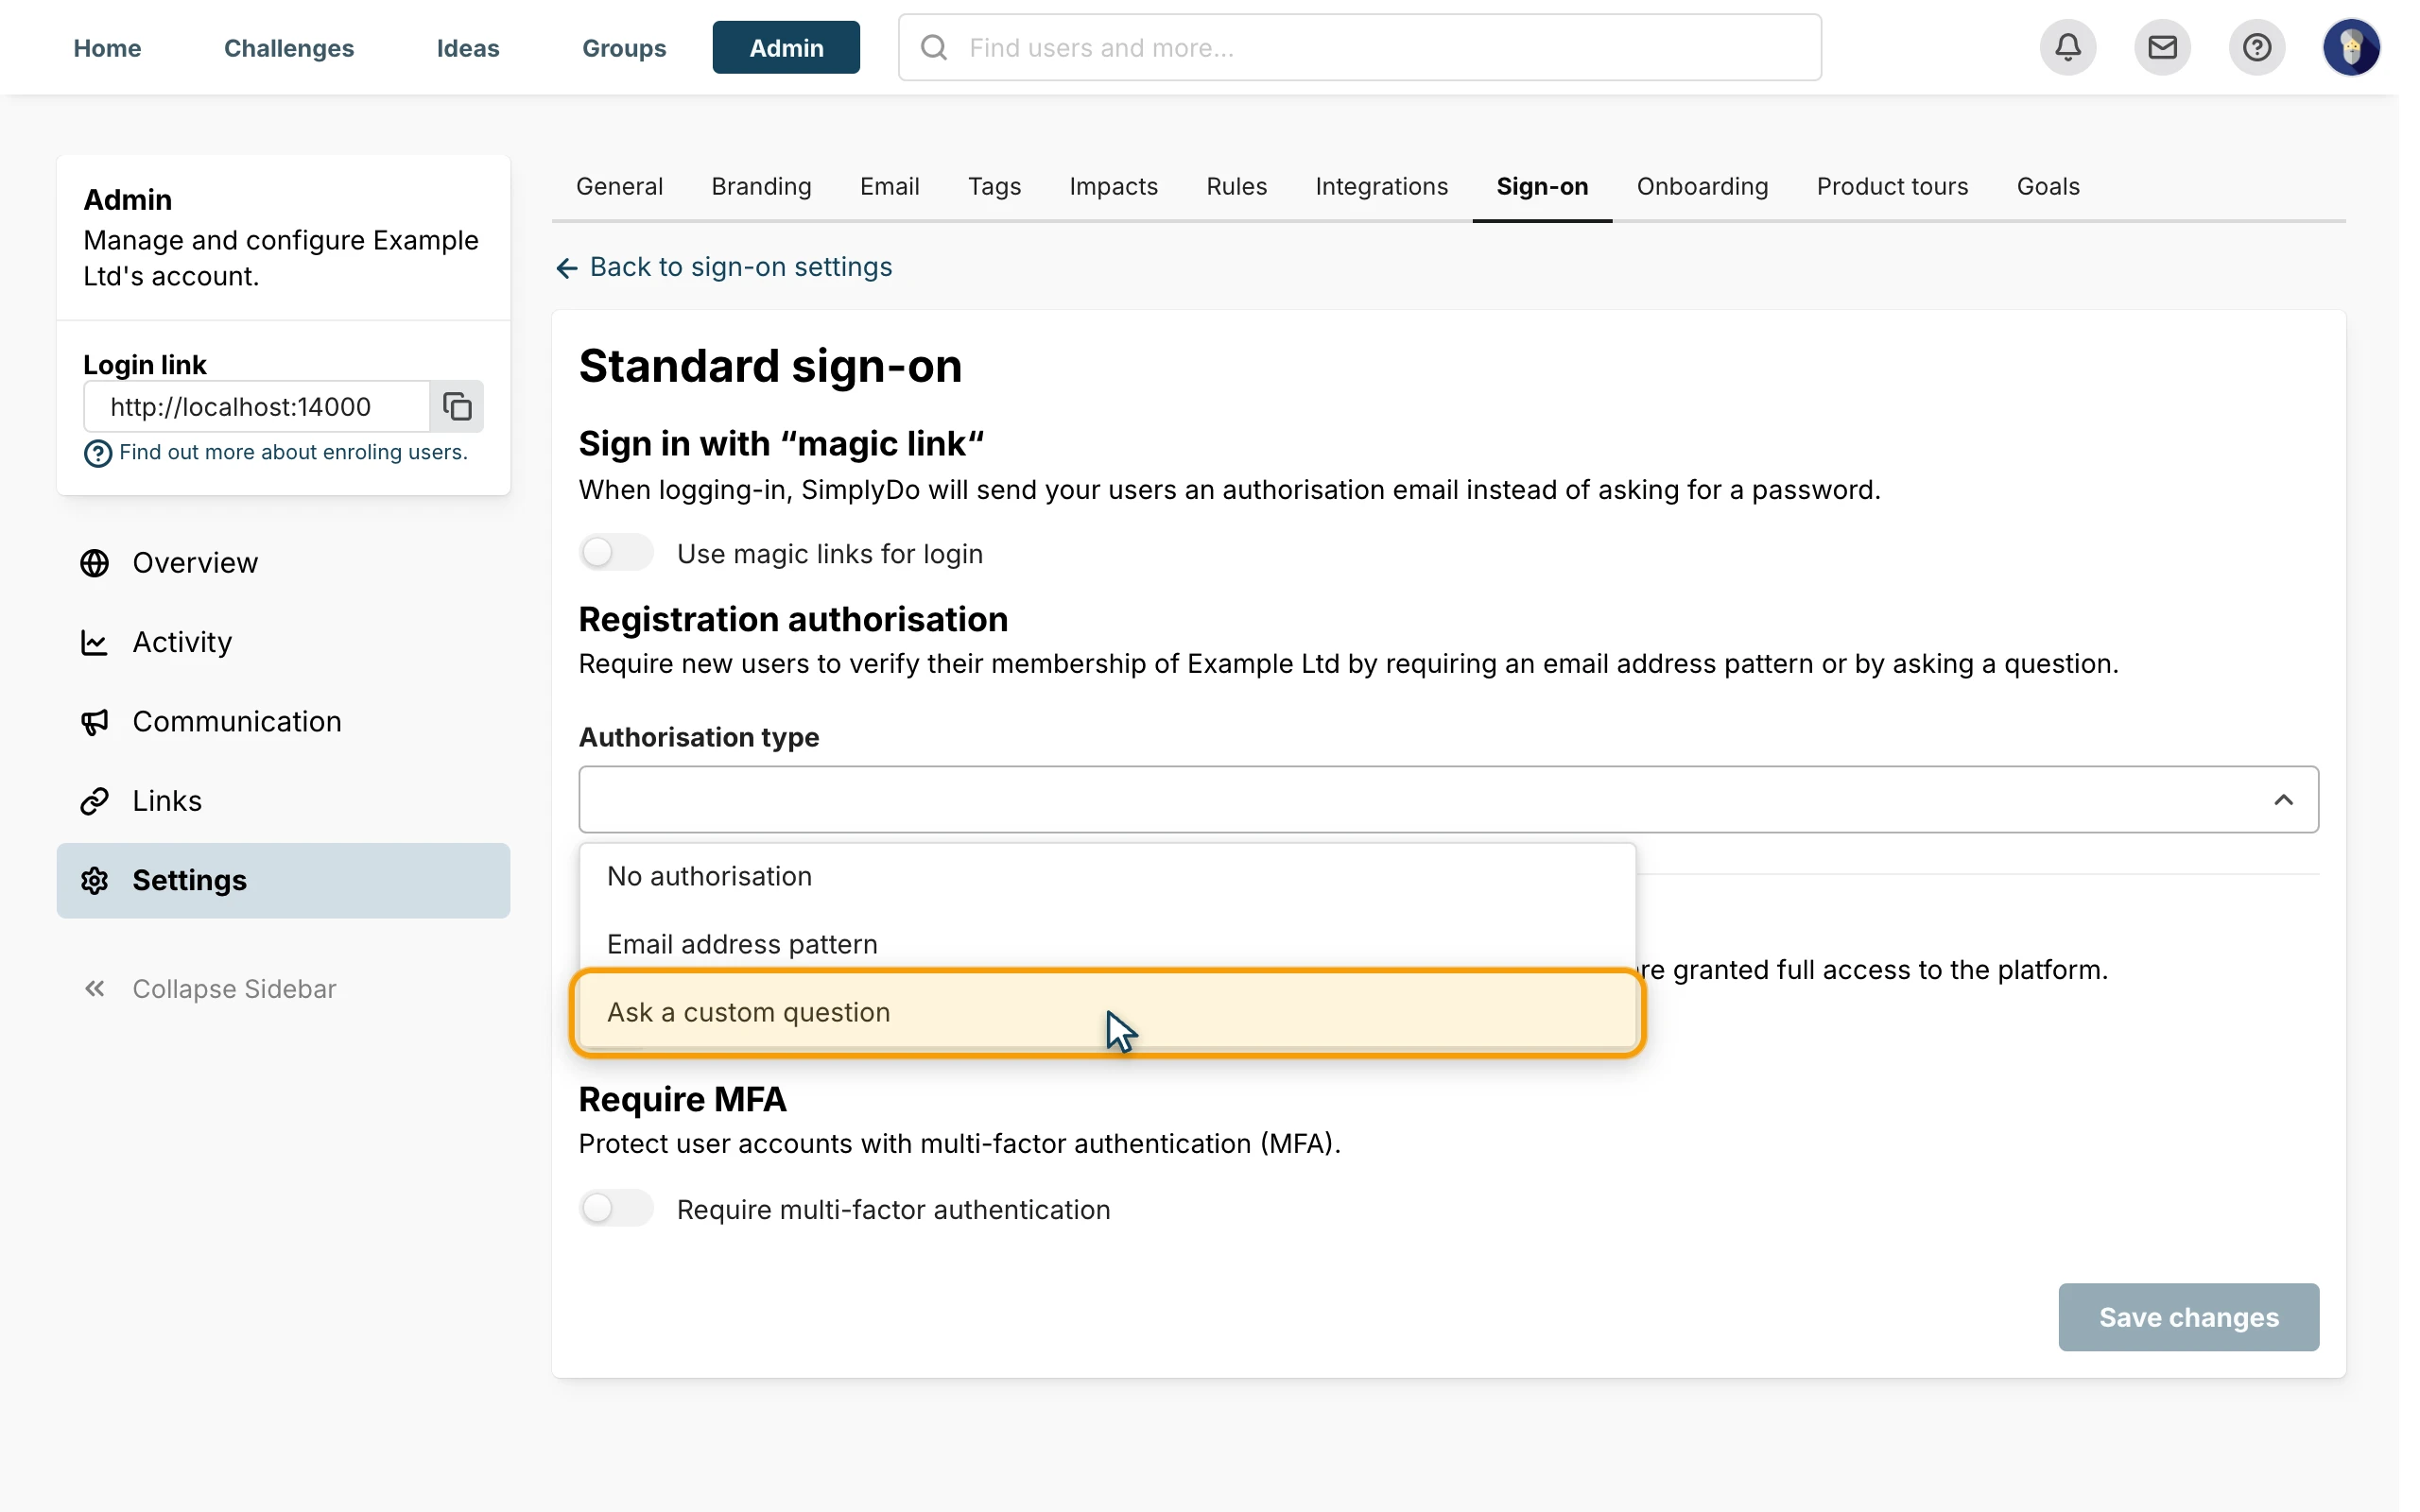Go to the Rules tab
Image resolution: width=2420 pixels, height=1512 pixels.
coord(1236,187)
